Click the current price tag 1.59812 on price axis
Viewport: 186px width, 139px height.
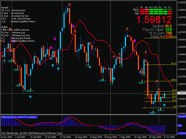pos(182,93)
